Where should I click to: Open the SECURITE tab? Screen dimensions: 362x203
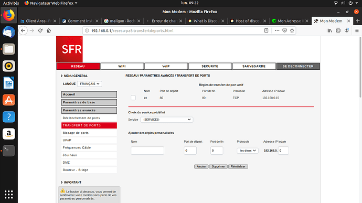point(210,66)
